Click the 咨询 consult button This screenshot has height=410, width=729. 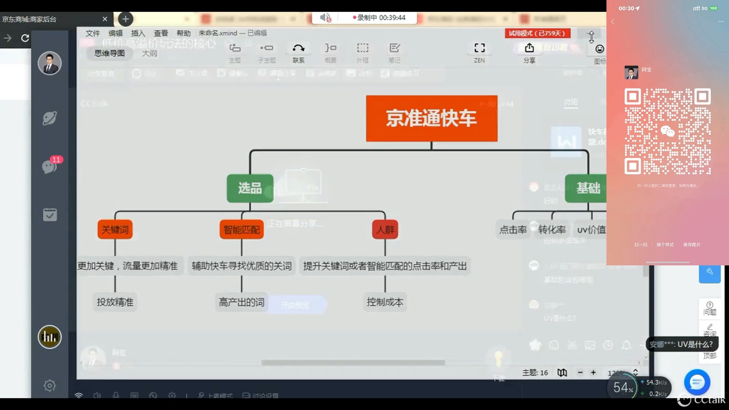pyautogui.click(x=710, y=330)
